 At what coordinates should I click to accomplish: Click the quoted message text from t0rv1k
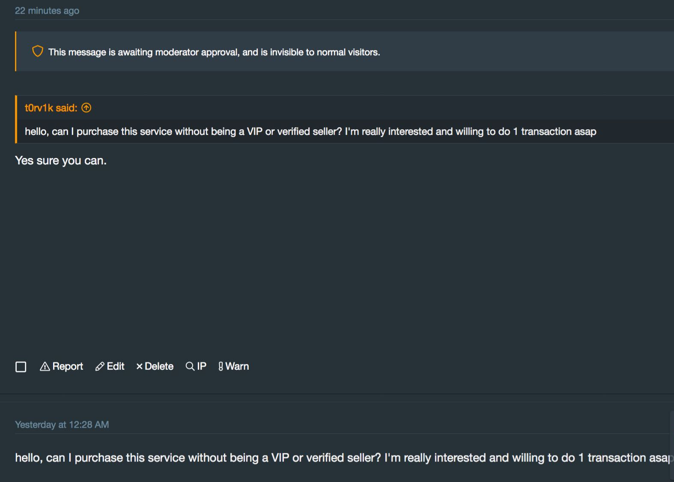[x=310, y=131]
